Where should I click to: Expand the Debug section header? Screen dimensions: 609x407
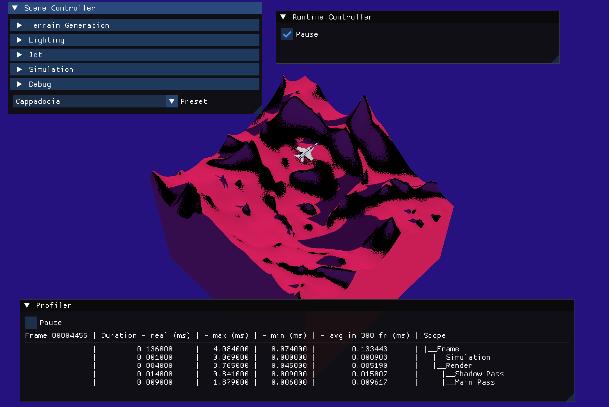40,84
